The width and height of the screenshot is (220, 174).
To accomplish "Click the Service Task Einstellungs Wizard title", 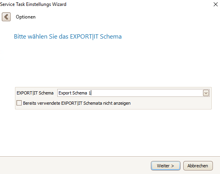I will coord(33,4).
